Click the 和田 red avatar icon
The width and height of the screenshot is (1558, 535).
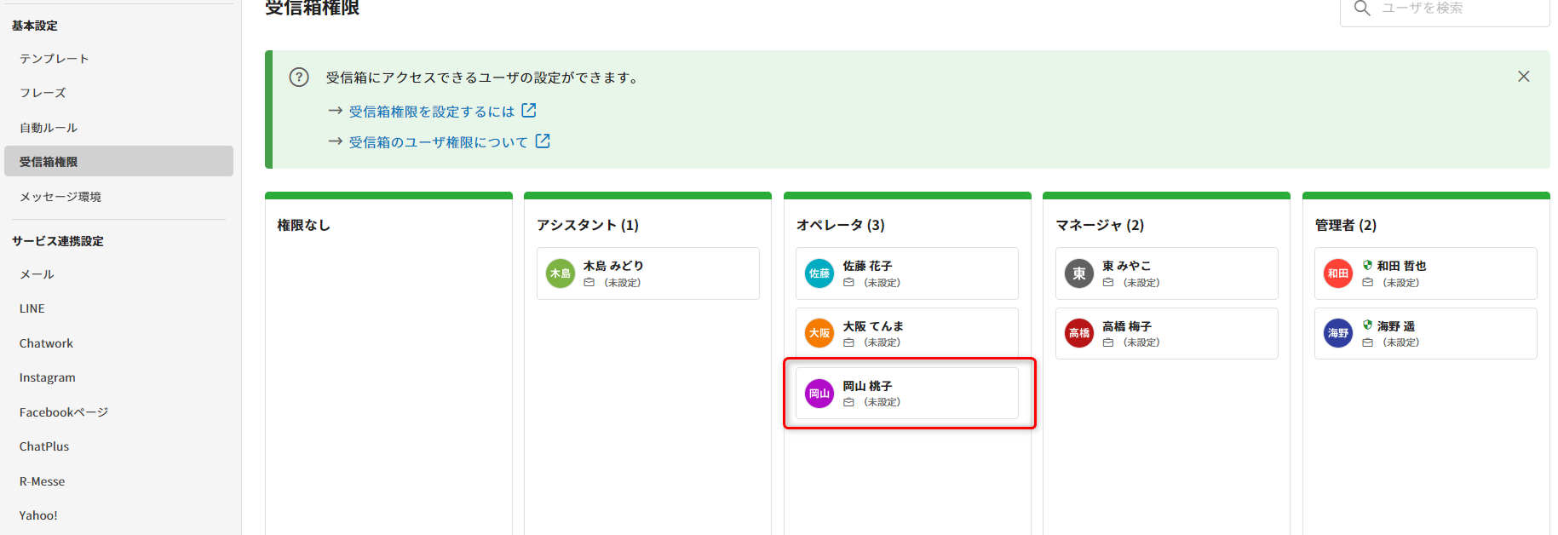pos(1338,273)
